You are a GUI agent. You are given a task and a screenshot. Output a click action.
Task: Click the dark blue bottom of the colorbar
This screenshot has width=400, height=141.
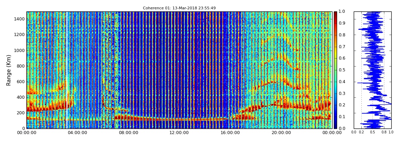pyautogui.click(x=335, y=126)
